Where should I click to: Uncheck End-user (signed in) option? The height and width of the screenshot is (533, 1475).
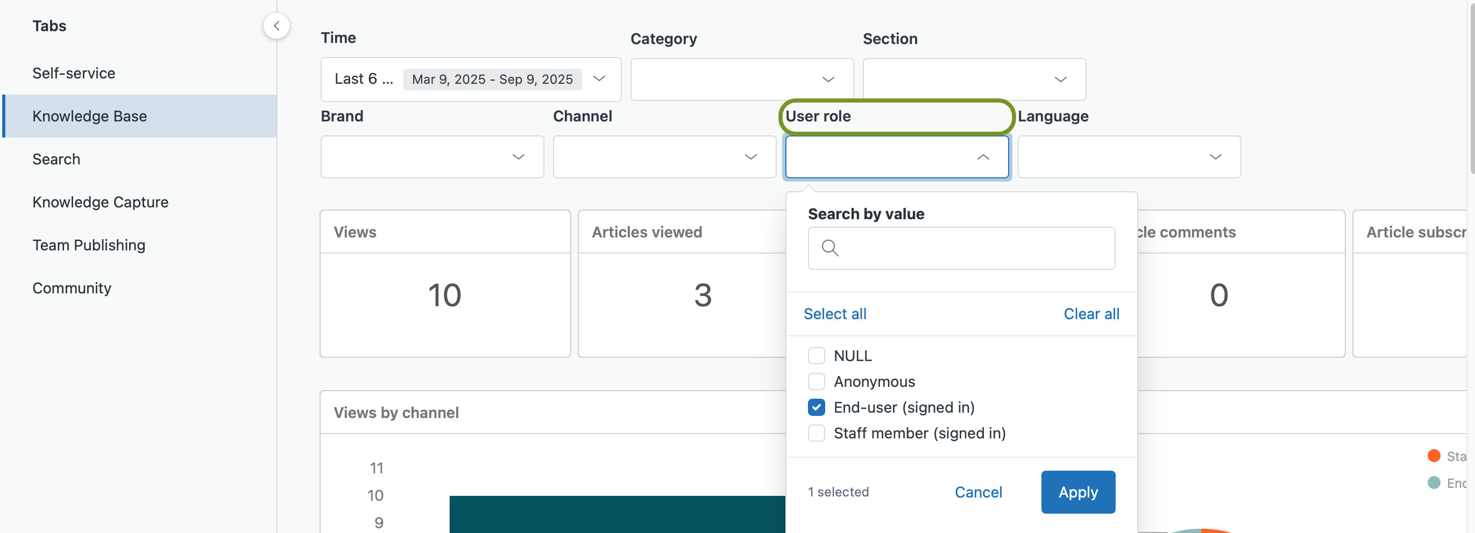pyautogui.click(x=816, y=407)
